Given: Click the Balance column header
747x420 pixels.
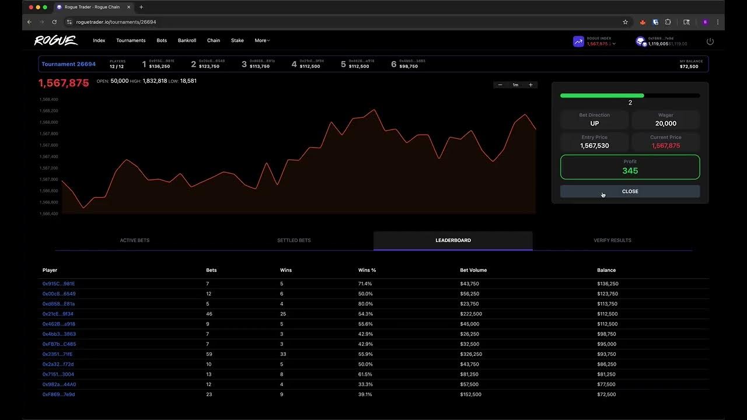Looking at the screenshot, I should tap(606, 270).
